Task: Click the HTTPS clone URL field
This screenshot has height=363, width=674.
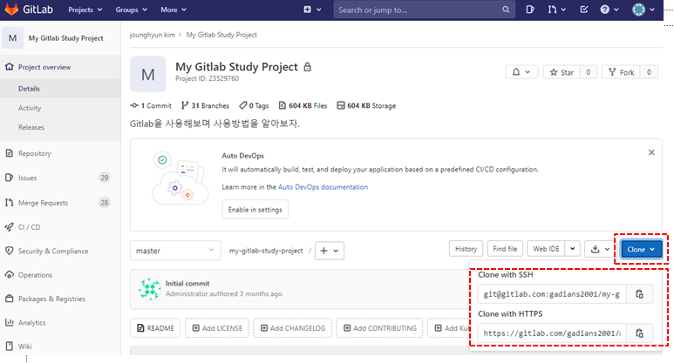Action: click(x=551, y=333)
